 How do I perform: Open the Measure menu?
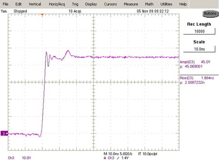click(x=131, y=4)
